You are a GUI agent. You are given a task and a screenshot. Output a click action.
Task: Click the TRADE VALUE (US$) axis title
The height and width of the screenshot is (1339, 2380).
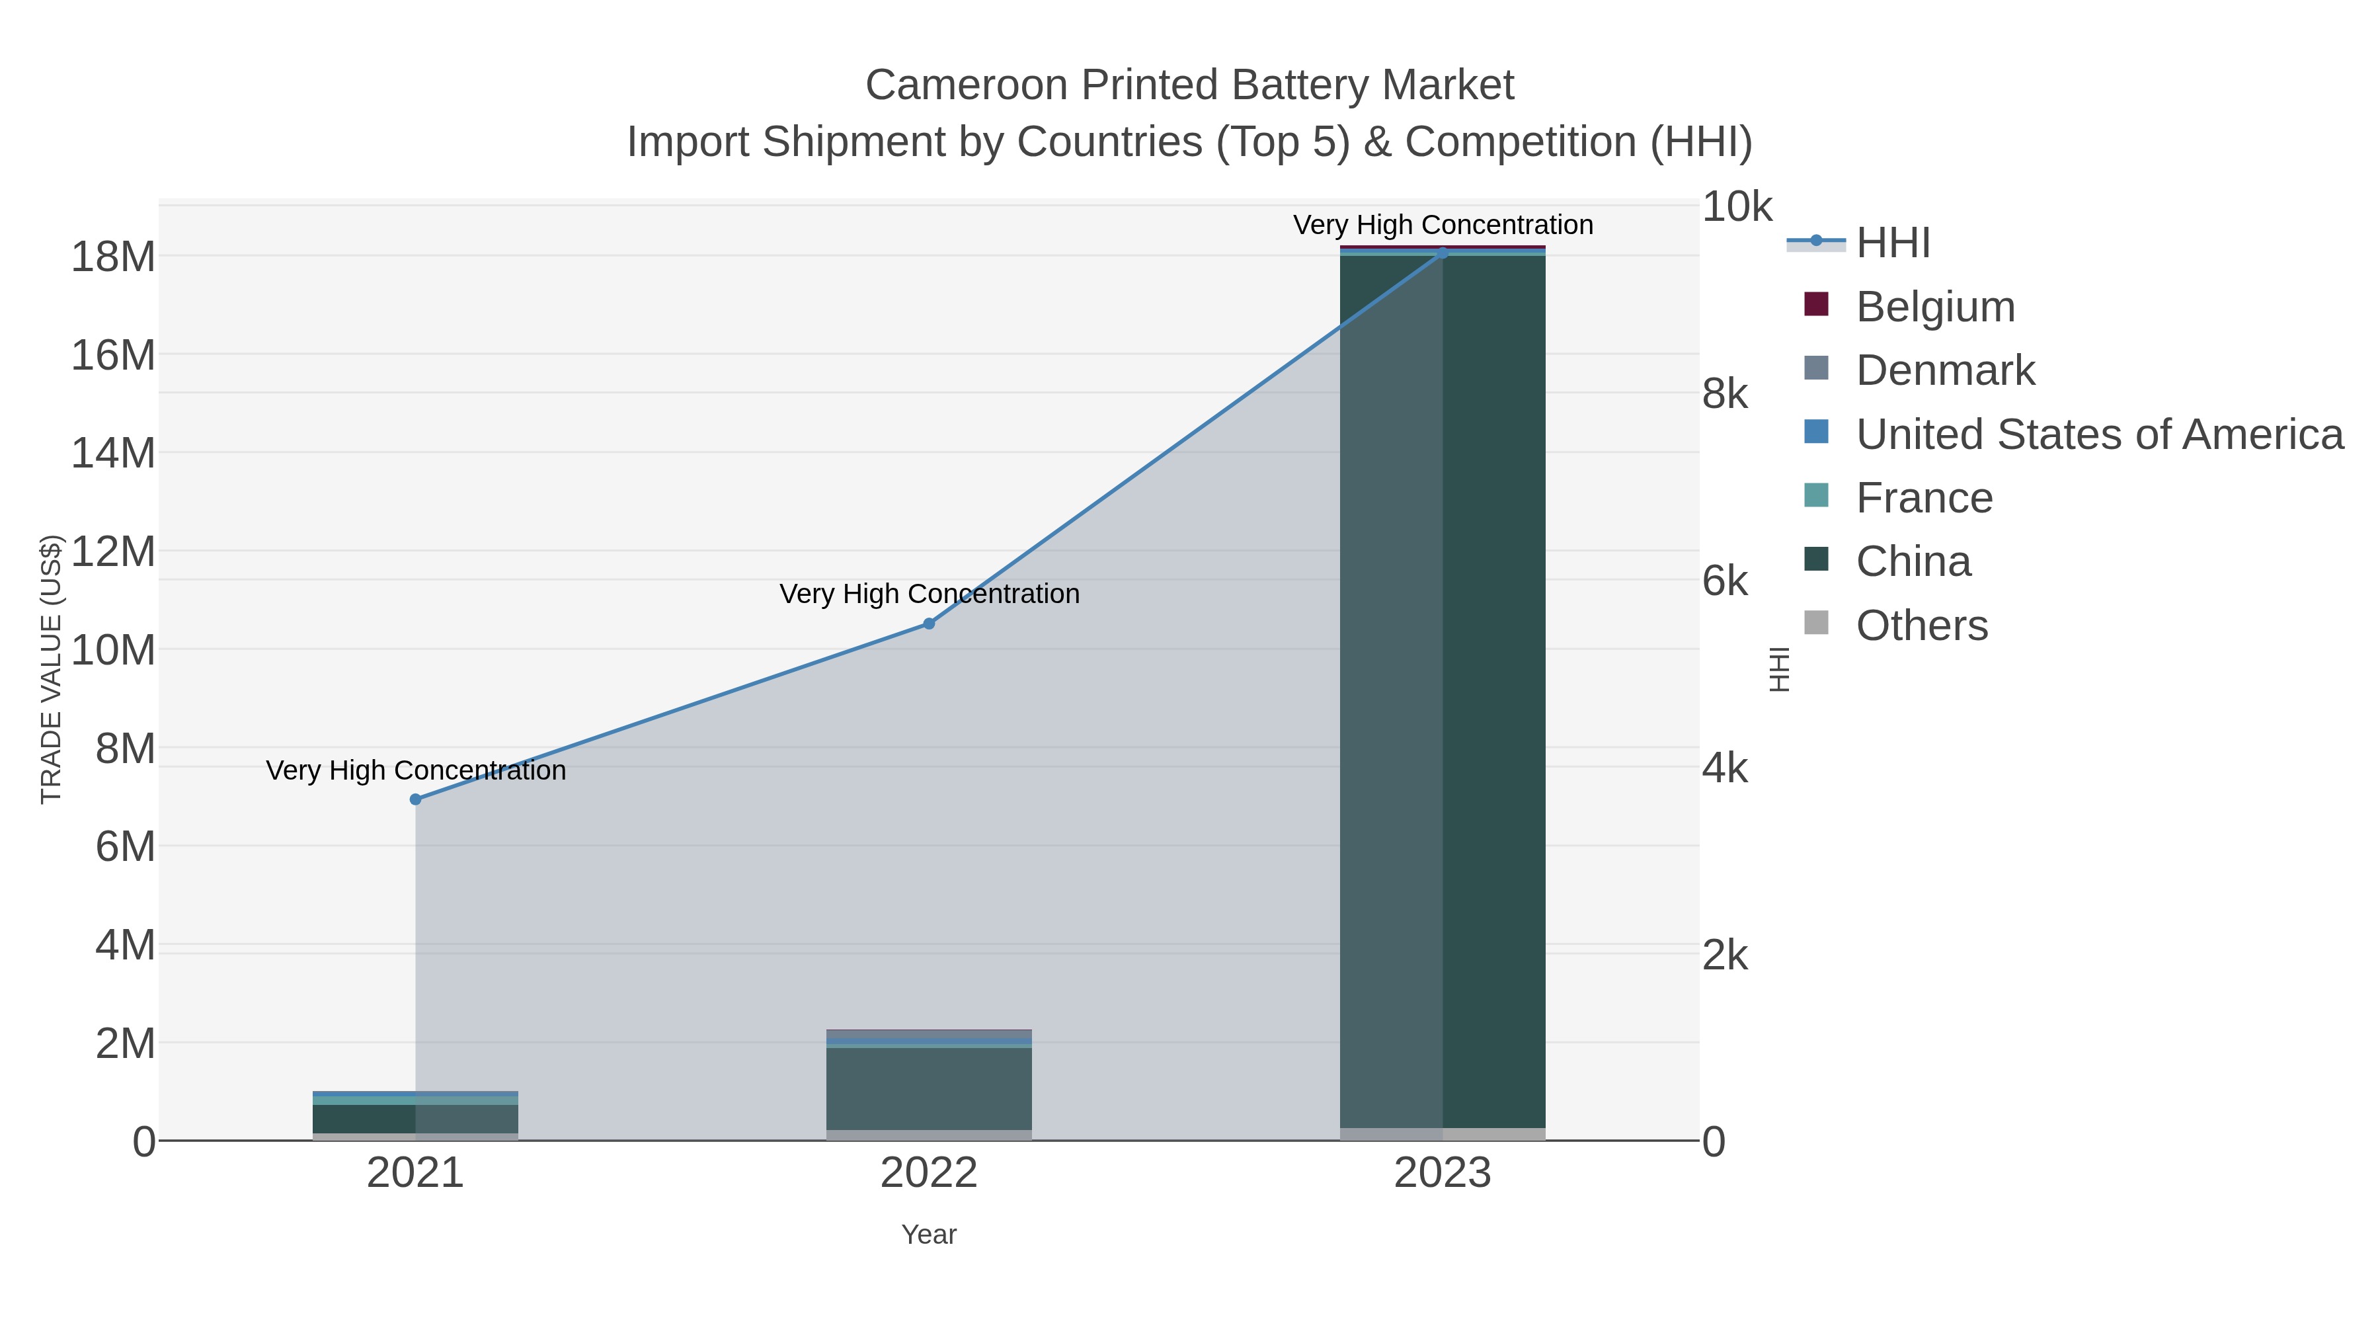coord(52,670)
